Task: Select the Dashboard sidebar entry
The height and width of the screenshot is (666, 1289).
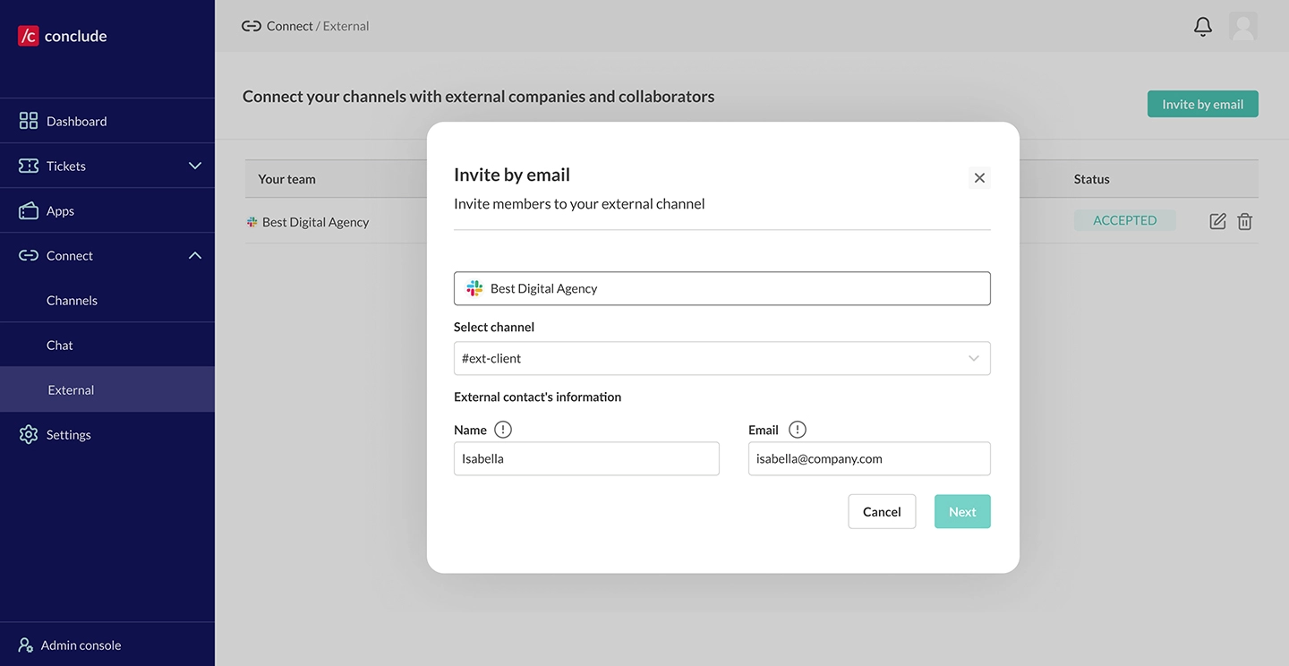Action: 76,121
